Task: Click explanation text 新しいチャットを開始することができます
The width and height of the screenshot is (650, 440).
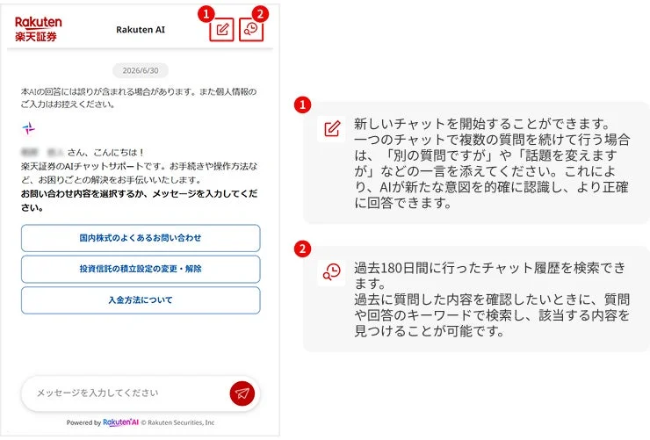Action: click(x=482, y=124)
